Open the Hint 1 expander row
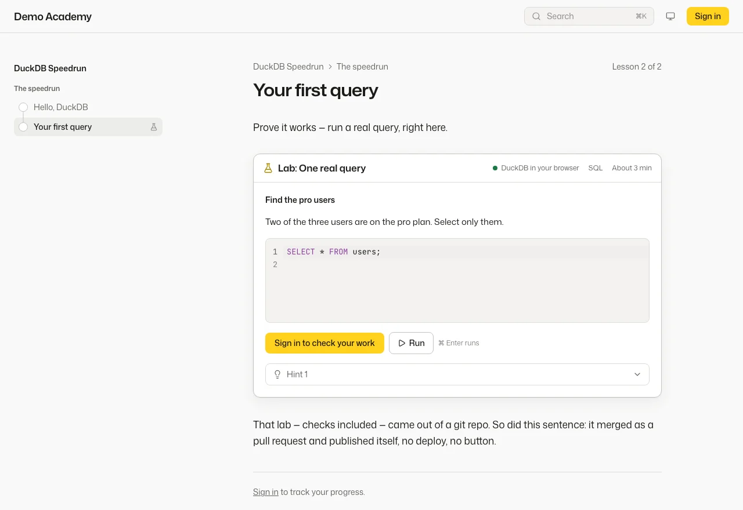This screenshot has height=510, width=743. click(457, 374)
